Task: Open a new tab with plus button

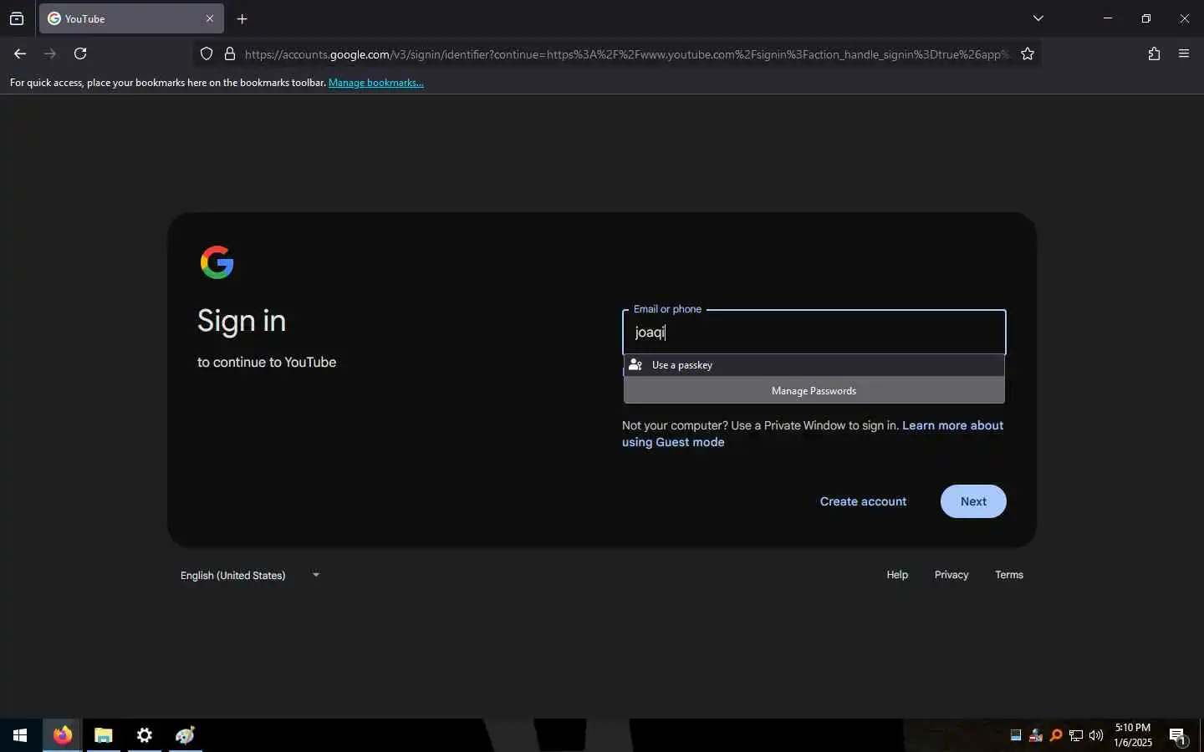Action: coord(242,18)
